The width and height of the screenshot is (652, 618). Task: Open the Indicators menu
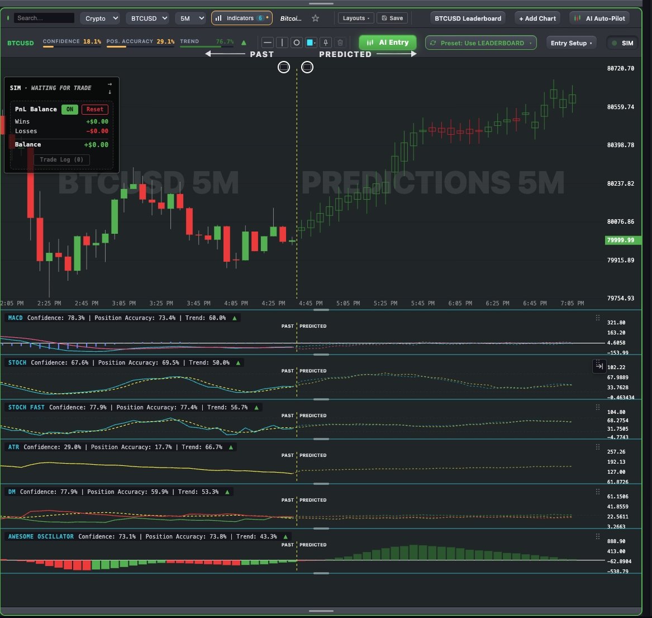point(242,18)
